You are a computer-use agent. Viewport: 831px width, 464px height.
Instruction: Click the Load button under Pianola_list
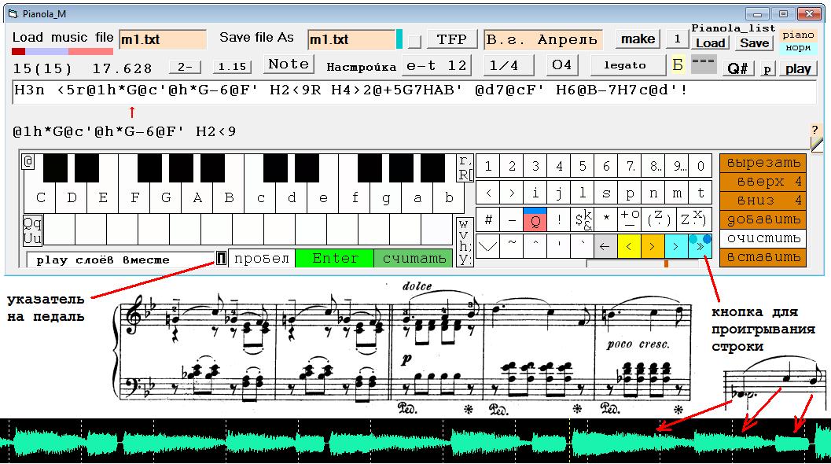[x=711, y=43]
